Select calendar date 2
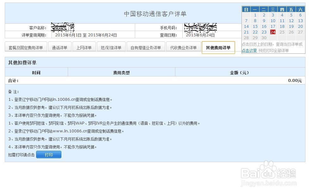Image resolution: width=314 pixels, height=194 pixels. tap(264, 15)
